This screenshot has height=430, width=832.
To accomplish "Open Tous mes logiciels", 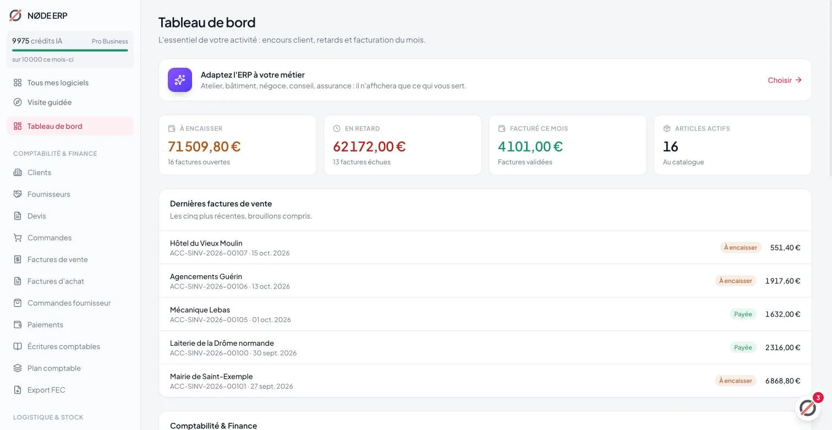I will pos(70,83).
